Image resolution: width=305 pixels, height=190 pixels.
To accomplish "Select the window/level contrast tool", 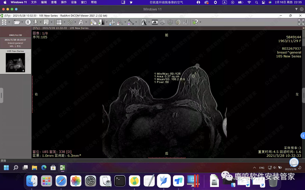I will click(101, 22).
